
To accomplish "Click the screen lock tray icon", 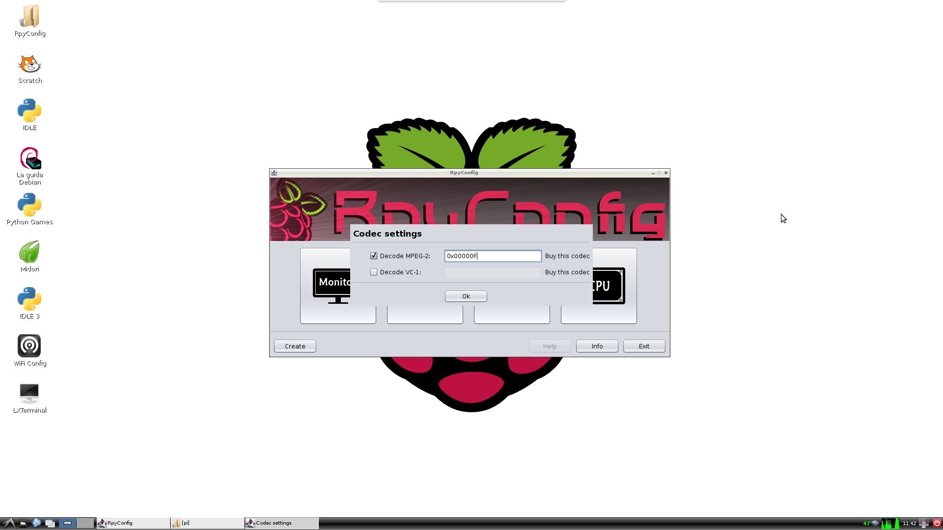I will click(x=924, y=523).
